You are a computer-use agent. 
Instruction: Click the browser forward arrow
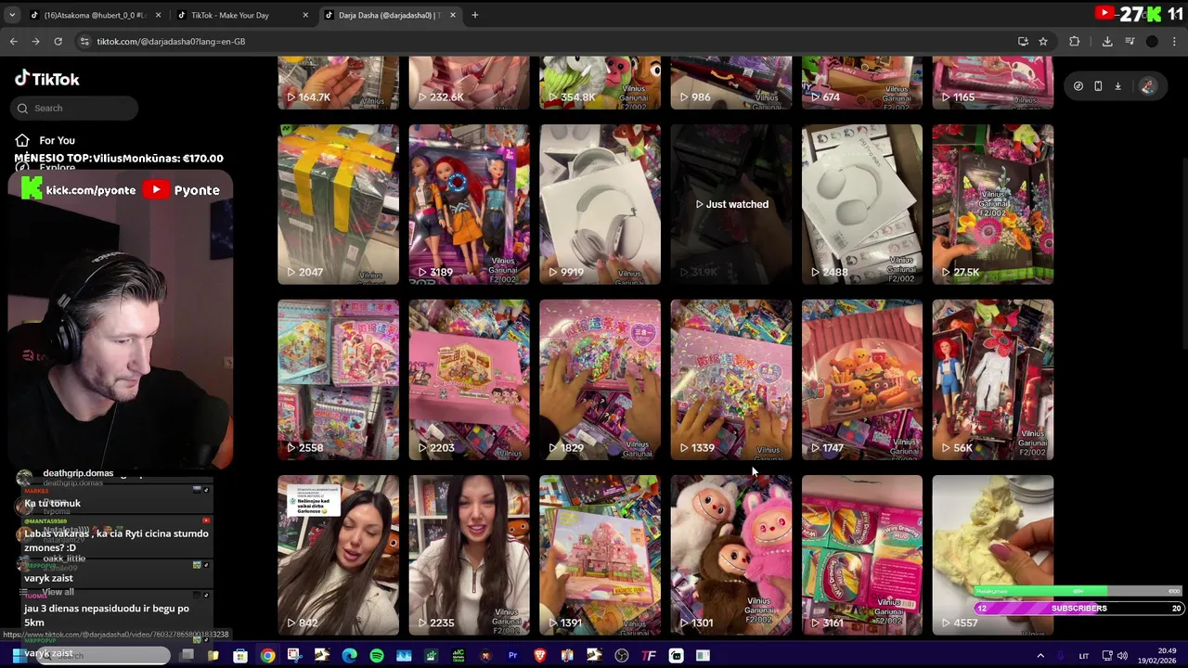coord(35,41)
